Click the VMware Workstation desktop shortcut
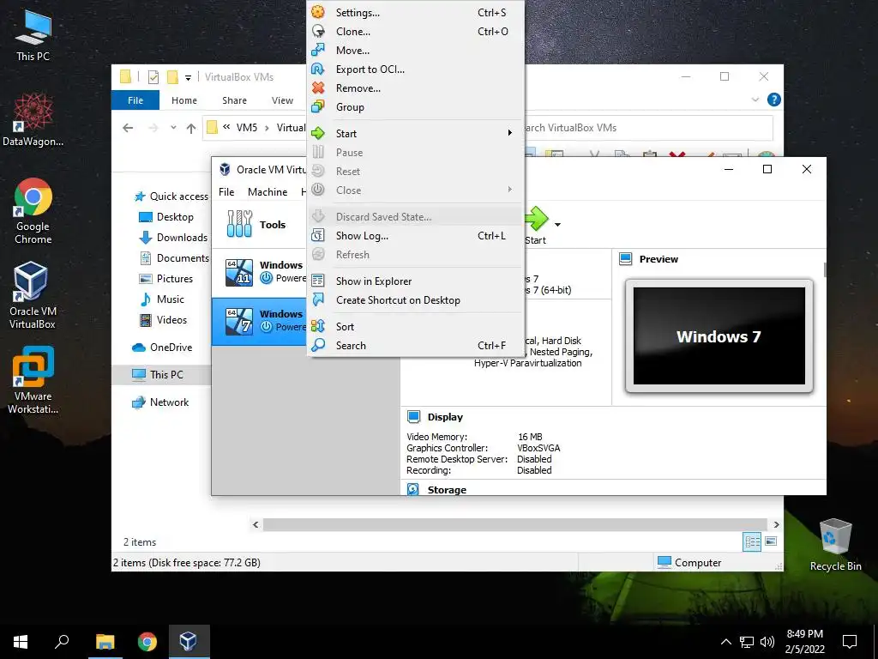Screen dimensions: 878x659 33,380
